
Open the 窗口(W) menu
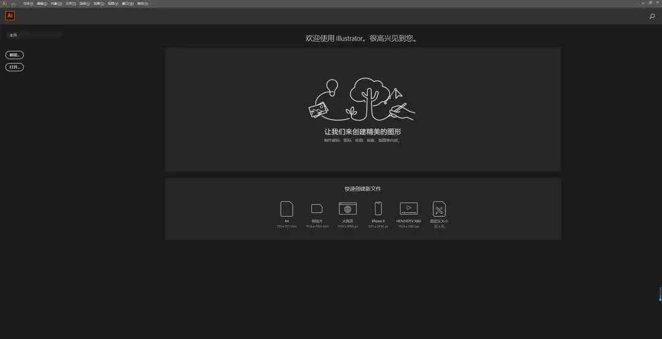pos(127,4)
